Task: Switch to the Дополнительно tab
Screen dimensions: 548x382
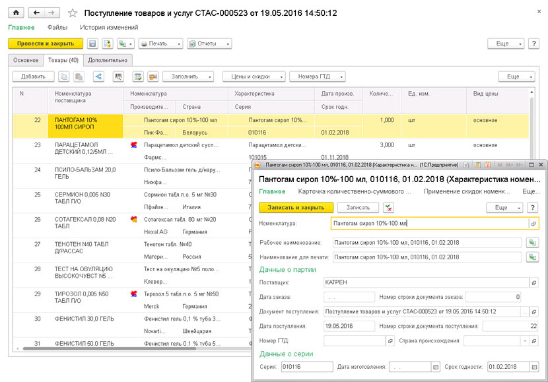Action: click(108, 60)
